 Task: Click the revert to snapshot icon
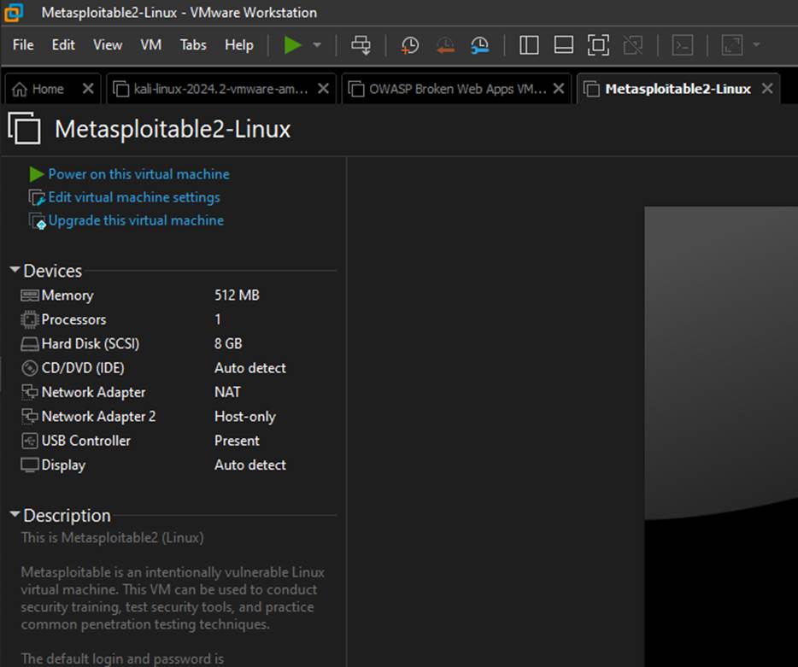445,45
